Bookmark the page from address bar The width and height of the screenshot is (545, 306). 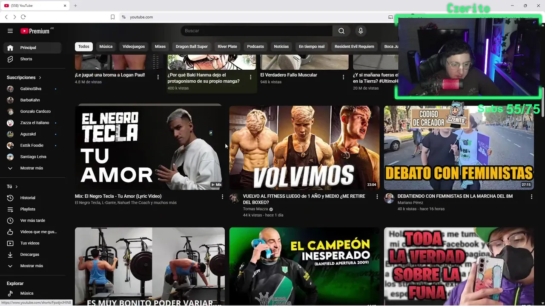pyautogui.click(x=112, y=17)
